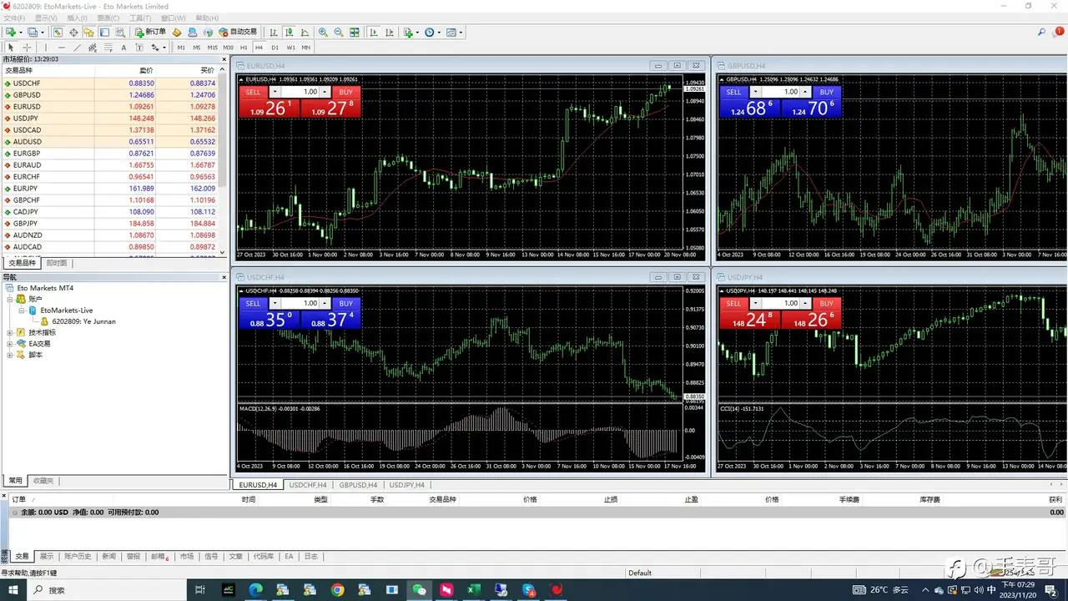Open volume dropdown in USDJPY chart

[x=755, y=303]
